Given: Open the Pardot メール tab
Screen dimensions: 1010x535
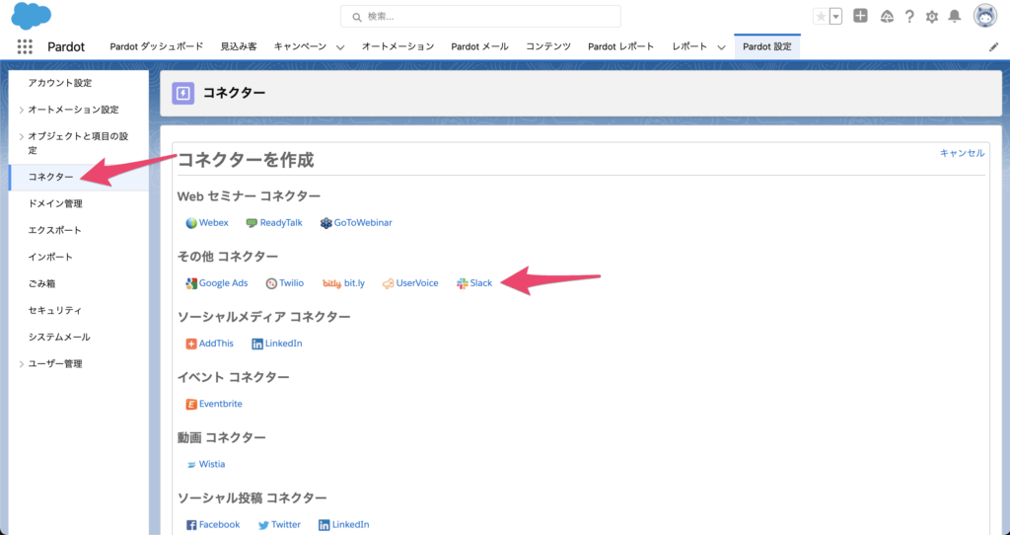Looking at the screenshot, I should click(480, 46).
